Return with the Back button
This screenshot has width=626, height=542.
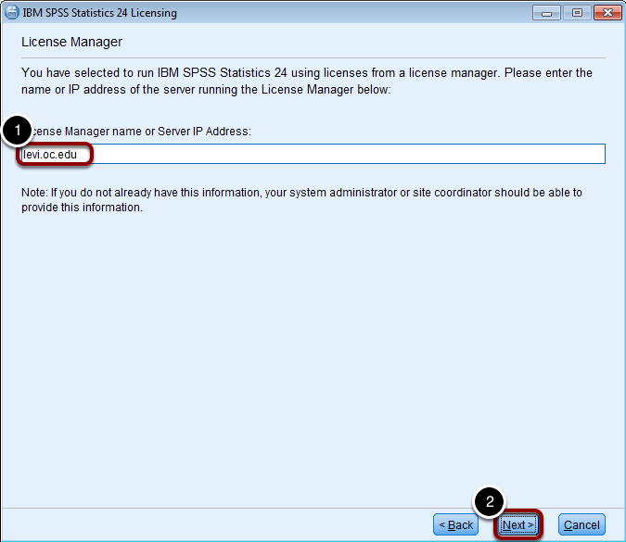click(x=456, y=524)
